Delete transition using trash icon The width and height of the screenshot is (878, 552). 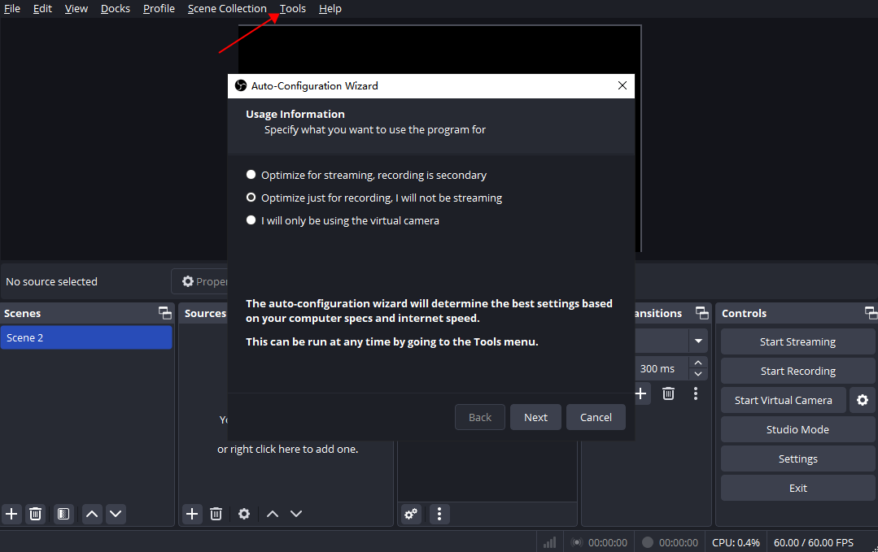tap(668, 393)
